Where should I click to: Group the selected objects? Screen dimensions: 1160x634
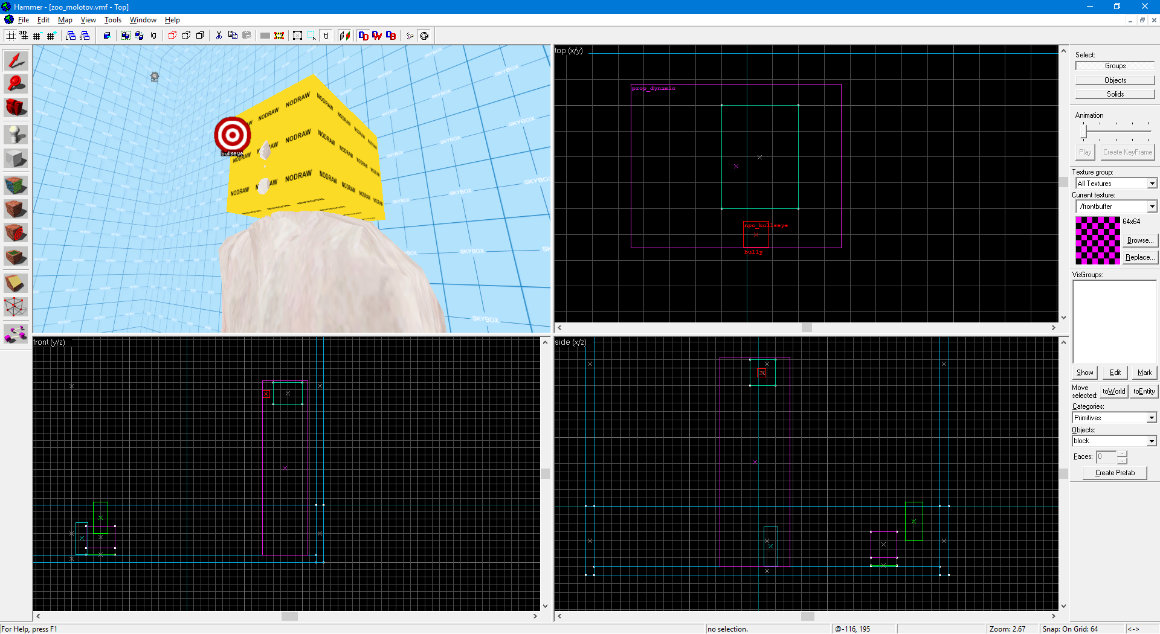(x=126, y=36)
